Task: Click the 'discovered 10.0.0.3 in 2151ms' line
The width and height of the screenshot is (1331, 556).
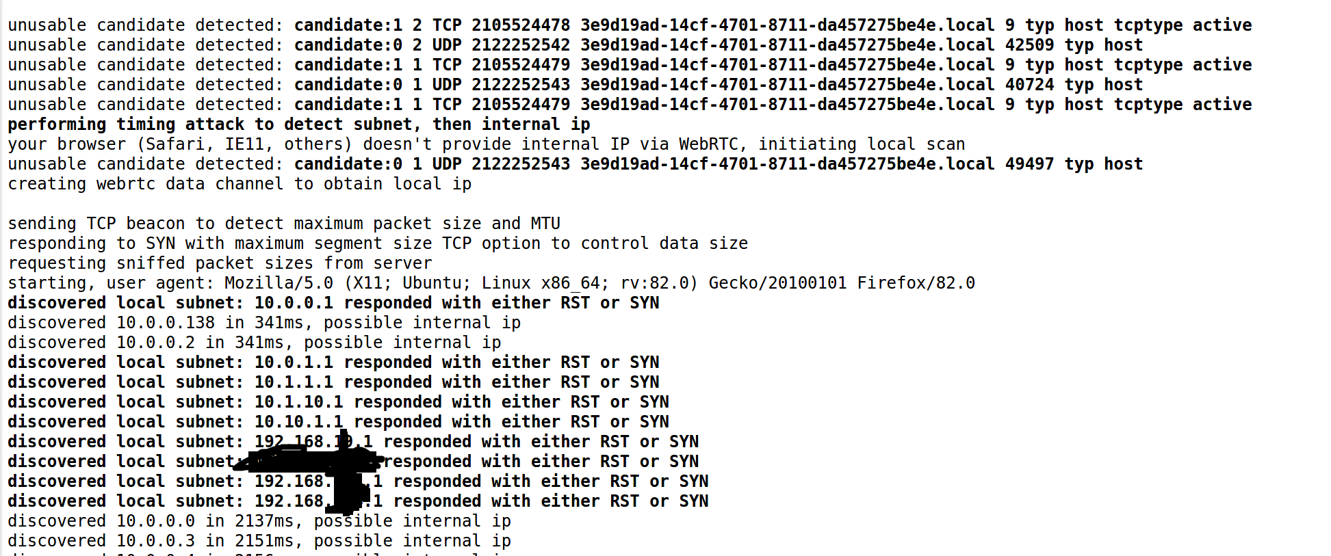Action: [x=259, y=541]
